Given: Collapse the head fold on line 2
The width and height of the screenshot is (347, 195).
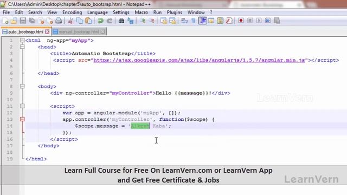Looking at the screenshot, I should (22, 47).
